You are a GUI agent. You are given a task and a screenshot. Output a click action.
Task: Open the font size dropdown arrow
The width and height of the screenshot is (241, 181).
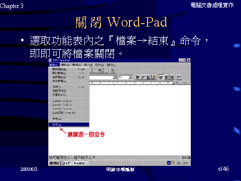click(131, 77)
